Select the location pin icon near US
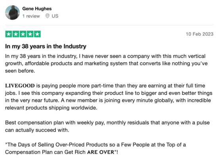This screenshot has height=158, width=220. pos(48,16)
